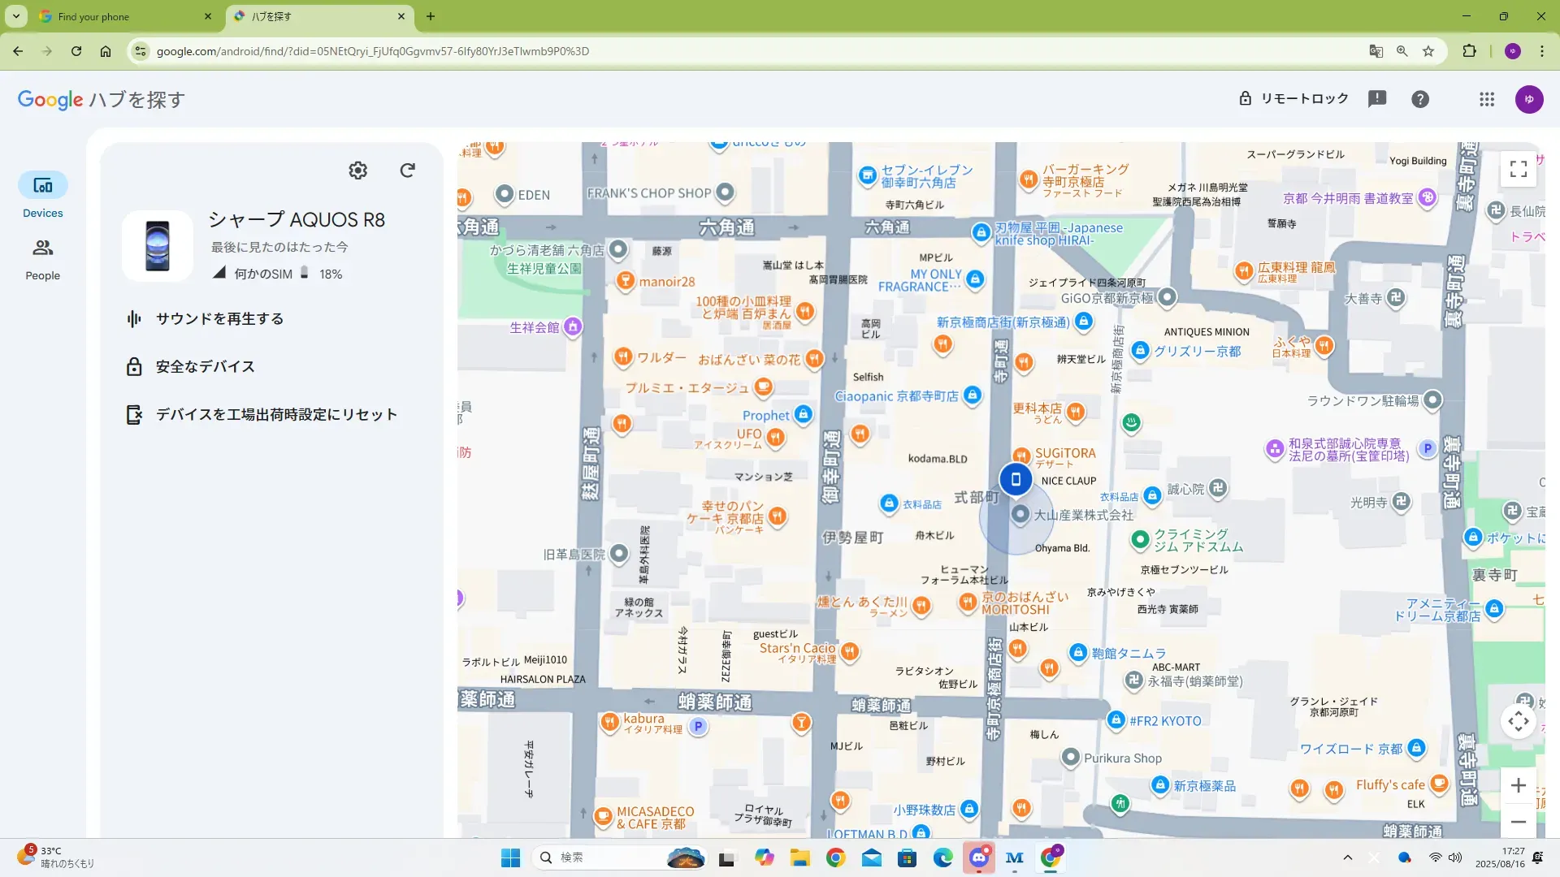Choose 安全なデバイス option
Screen dimensions: 1560x877
205,367
